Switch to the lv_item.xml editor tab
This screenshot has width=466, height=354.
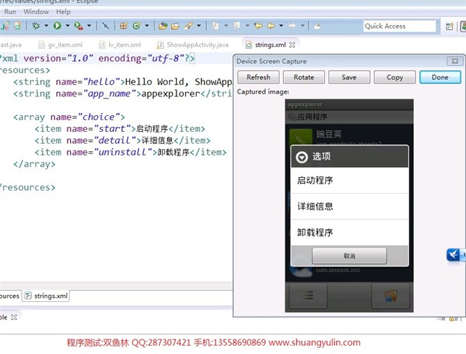(x=120, y=44)
